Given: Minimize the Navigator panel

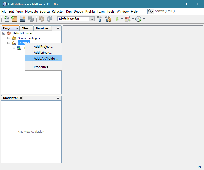Looking at the screenshot, I should pos(58,98).
